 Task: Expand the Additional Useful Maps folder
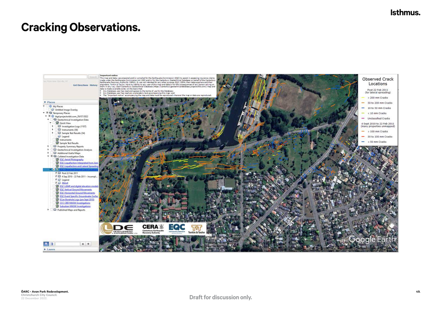48,153
